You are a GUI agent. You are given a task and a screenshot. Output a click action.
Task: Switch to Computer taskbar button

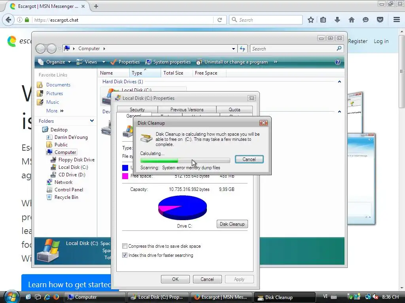click(x=95, y=297)
